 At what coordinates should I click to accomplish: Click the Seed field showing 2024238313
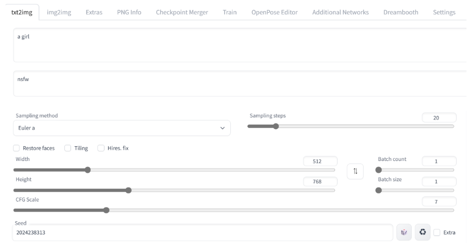click(203, 232)
